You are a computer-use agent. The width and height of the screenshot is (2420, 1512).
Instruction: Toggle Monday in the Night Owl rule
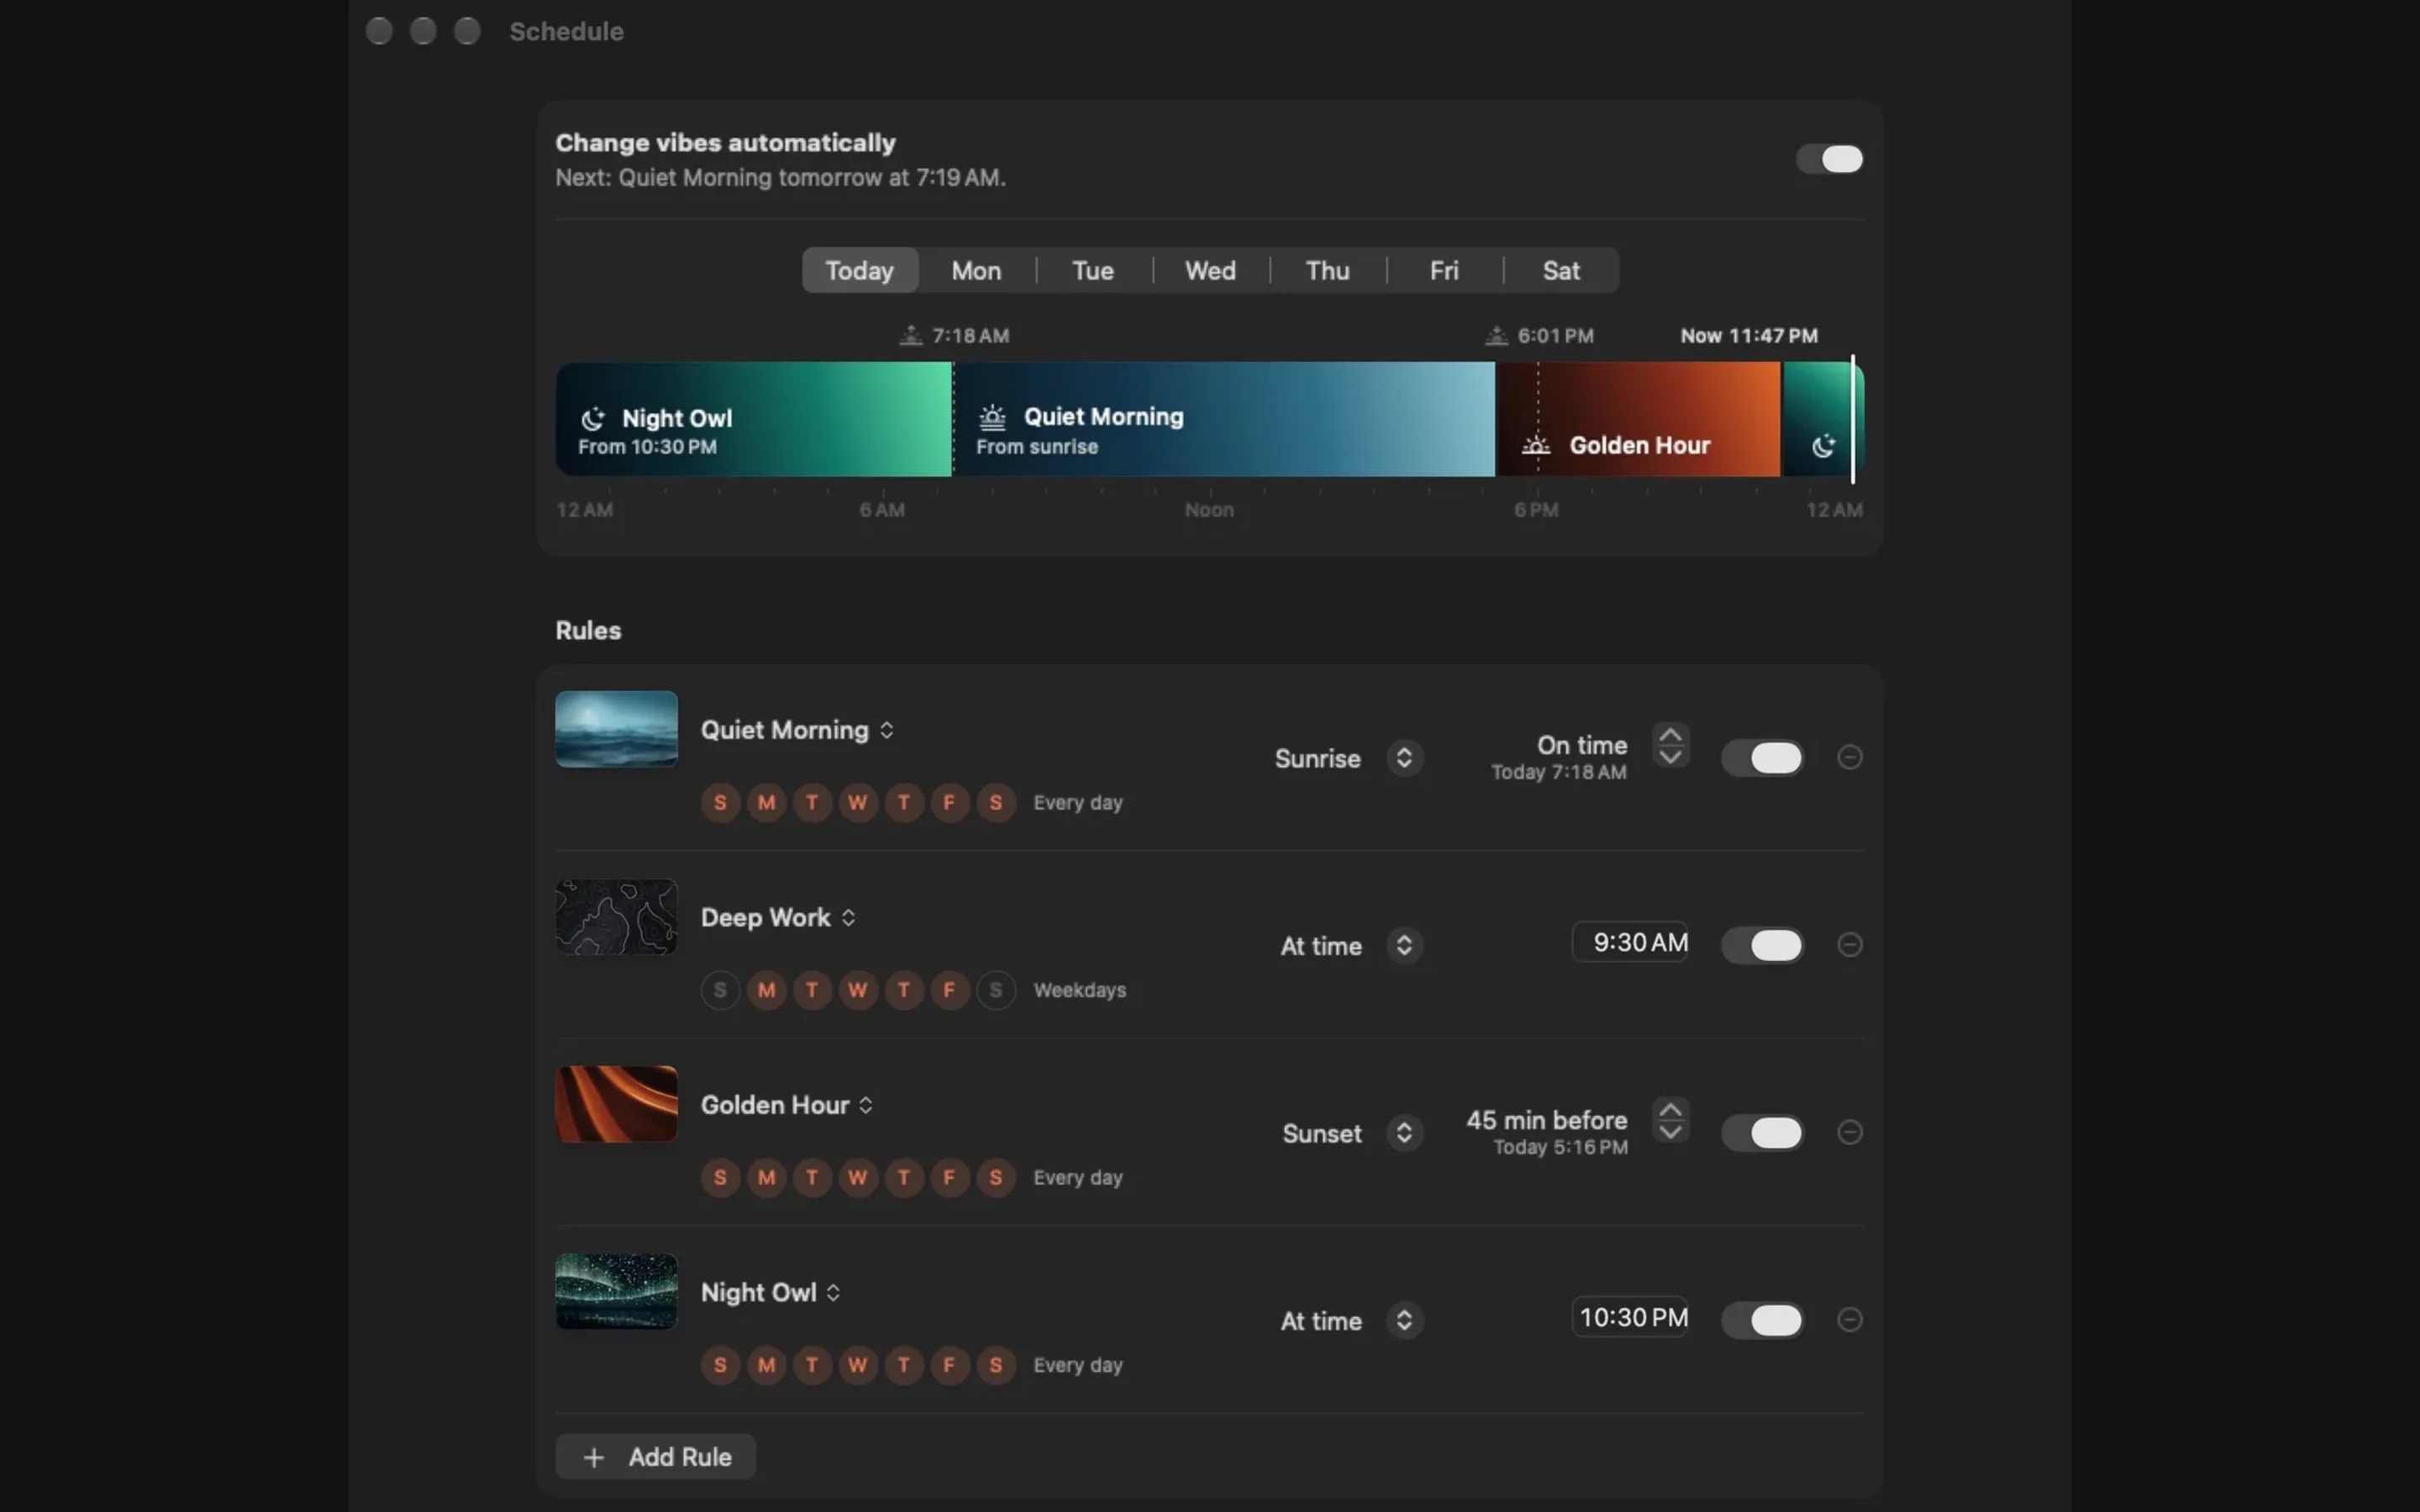click(766, 1365)
